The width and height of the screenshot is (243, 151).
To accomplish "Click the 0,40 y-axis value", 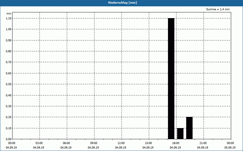I will pos(9,95).
